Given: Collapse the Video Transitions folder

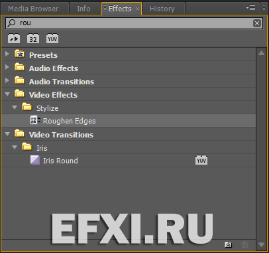Looking at the screenshot, I should [7, 134].
